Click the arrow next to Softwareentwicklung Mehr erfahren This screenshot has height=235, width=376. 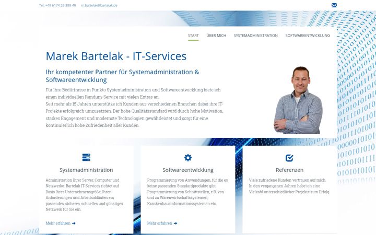(175, 224)
